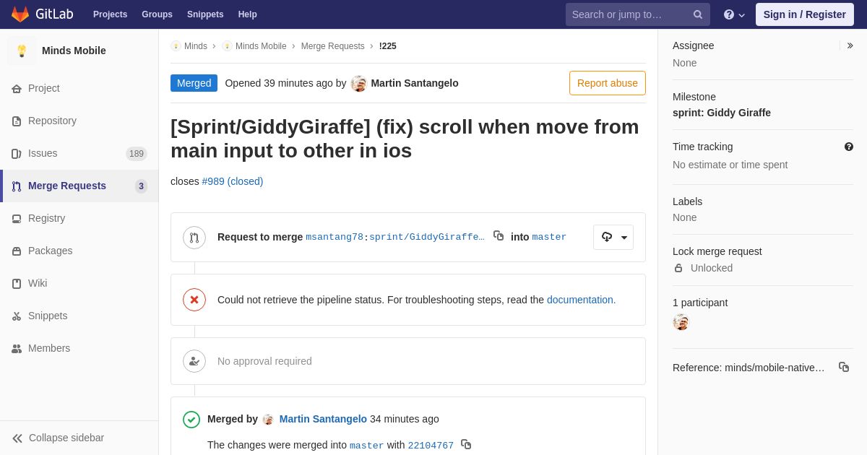
Task: Click the search magnifier icon
Action: pyautogui.click(x=697, y=14)
